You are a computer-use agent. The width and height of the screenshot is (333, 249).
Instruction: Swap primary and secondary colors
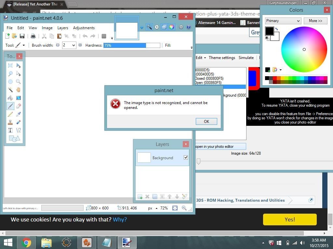[x=277, y=29]
